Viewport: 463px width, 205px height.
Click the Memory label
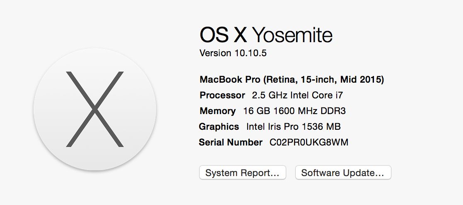(x=218, y=111)
